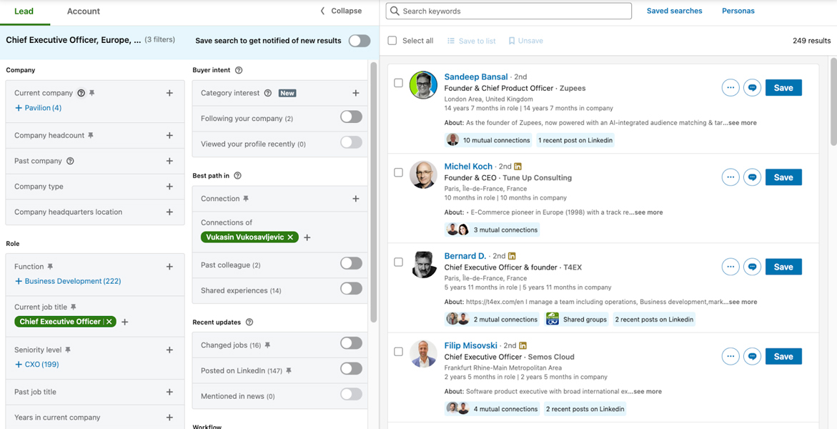Open Saved searches
837x429 pixels.
(674, 11)
